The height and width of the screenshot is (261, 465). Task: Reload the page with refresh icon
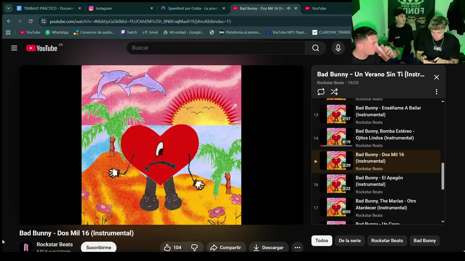click(31, 21)
